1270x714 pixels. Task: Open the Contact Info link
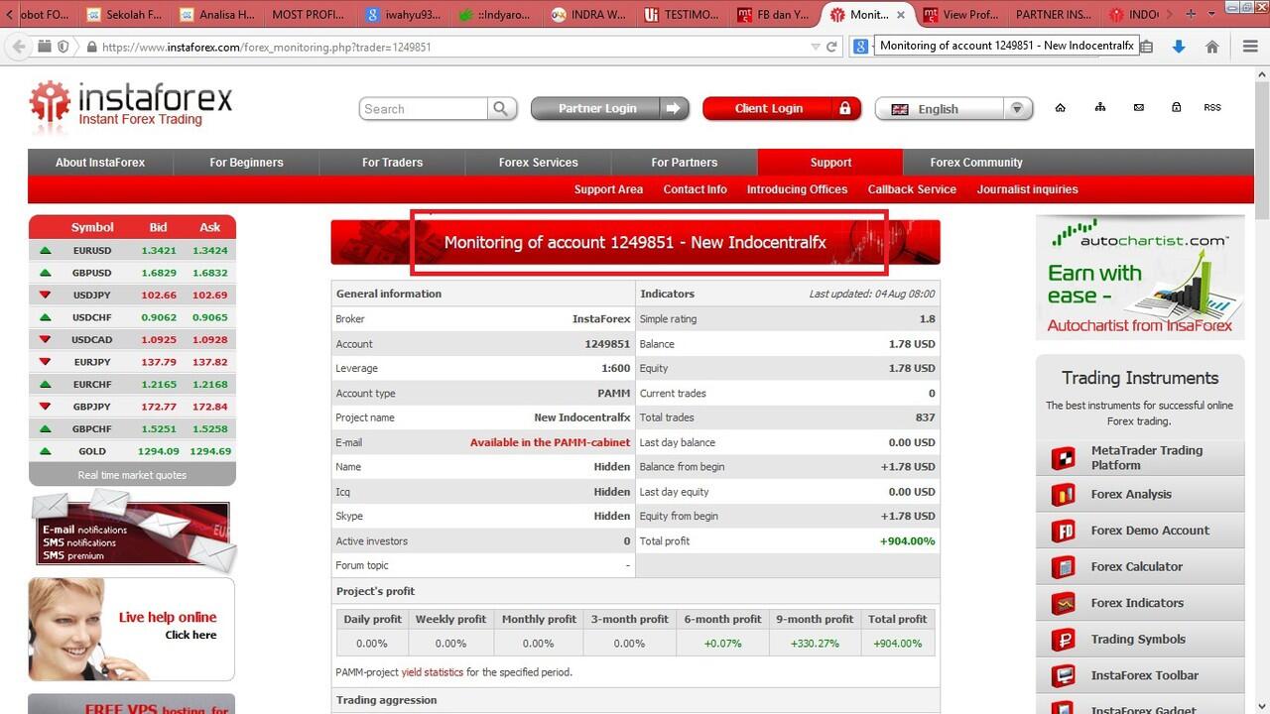click(695, 189)
